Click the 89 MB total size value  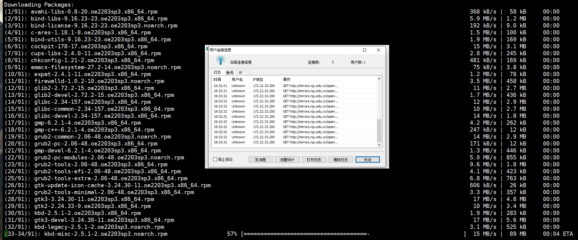[518, 234]
